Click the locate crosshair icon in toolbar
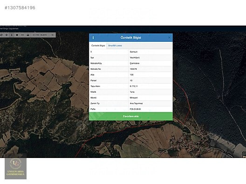 pos(7,35)
